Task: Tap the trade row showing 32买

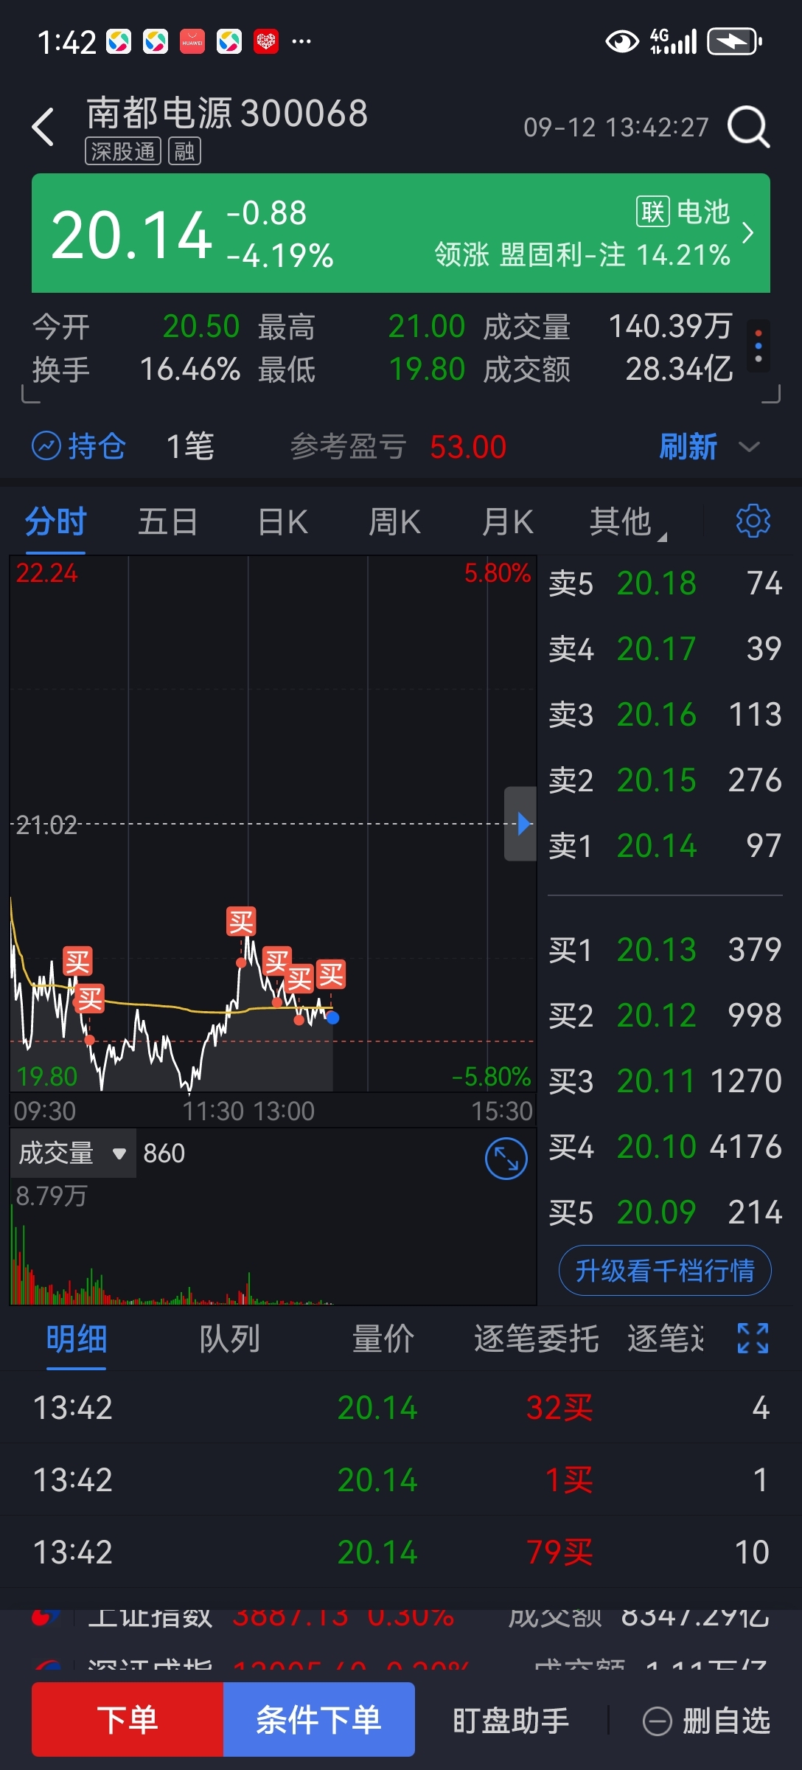Action: pyautogui.click(x=401, y=1407)
